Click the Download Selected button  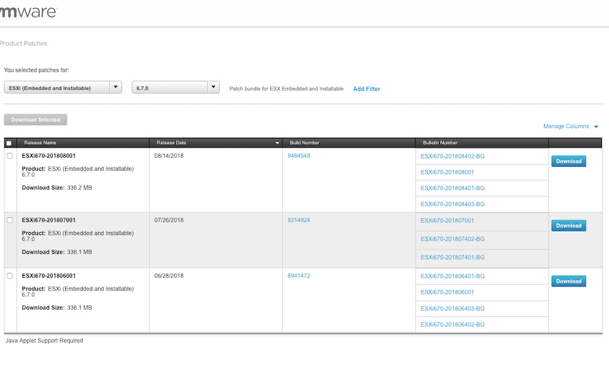35,120
